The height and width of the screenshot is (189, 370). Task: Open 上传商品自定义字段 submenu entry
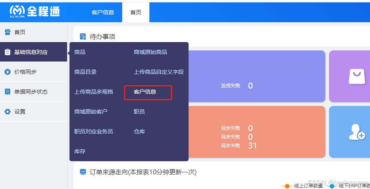pyautogui.click(x=159, y=72)
